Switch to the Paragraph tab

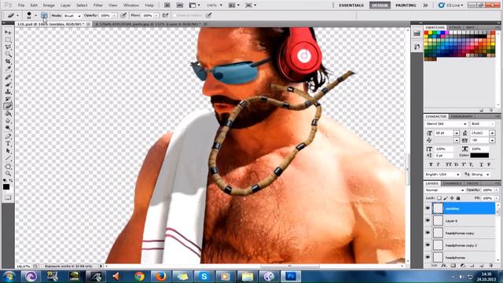[x=461, y=116]
